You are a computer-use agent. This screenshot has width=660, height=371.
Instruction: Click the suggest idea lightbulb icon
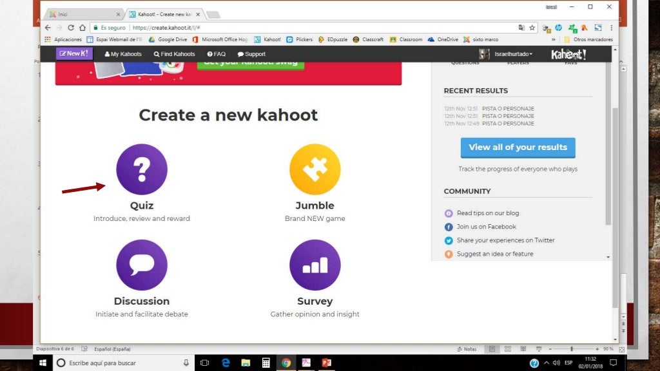pos(449,254)
